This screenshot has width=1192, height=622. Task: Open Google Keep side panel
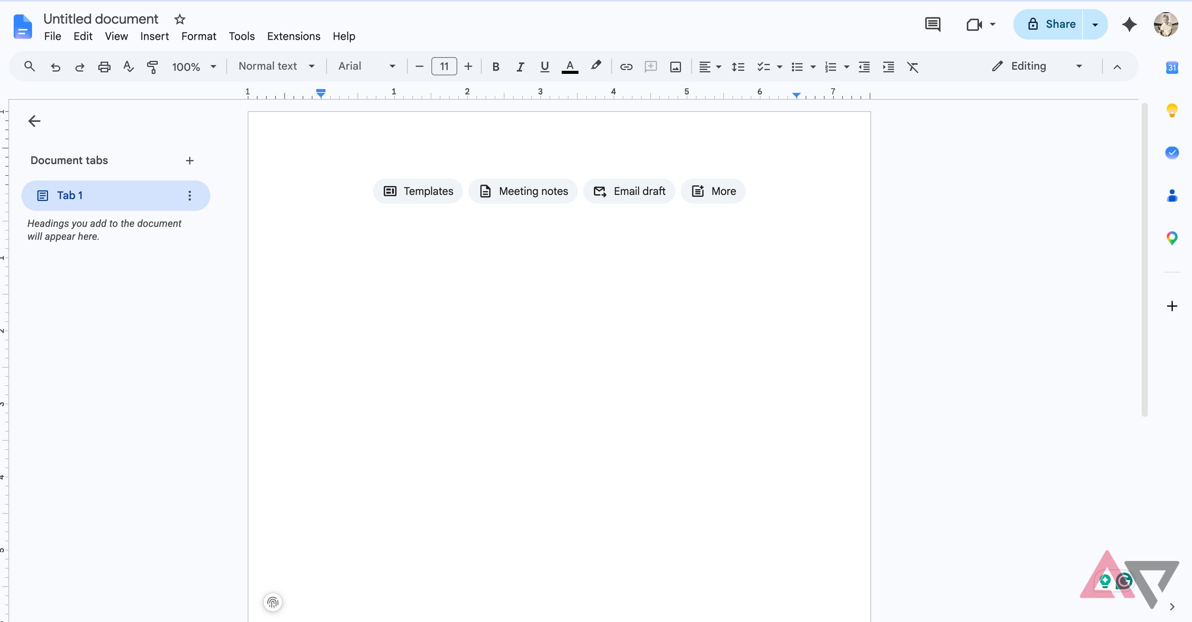(x=1172, y=110)
